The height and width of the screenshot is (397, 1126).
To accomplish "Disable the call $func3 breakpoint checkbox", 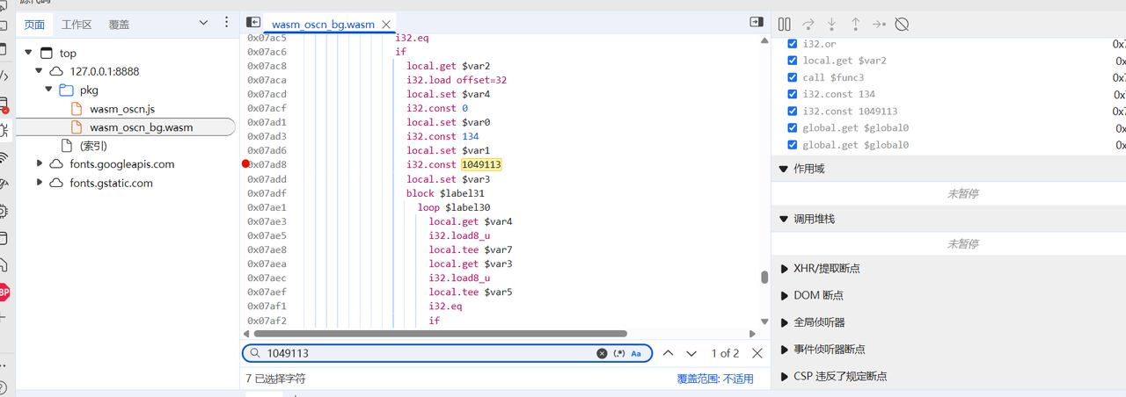I will pyautogui.click(x=793, y=77).
